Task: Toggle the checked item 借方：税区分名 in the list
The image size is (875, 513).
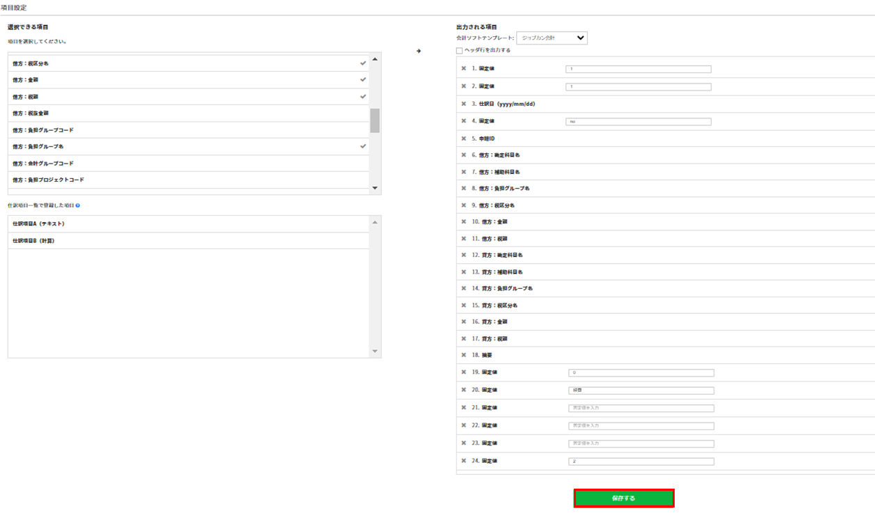Action: point(188,63)
